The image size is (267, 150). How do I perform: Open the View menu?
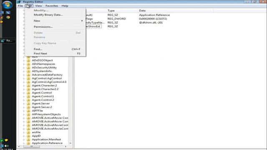coord(39,6)
